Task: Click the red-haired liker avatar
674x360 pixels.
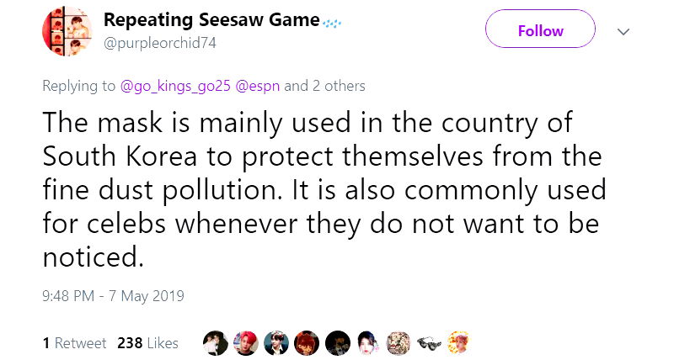Action: pyautogui.click(x=246, y=342)
